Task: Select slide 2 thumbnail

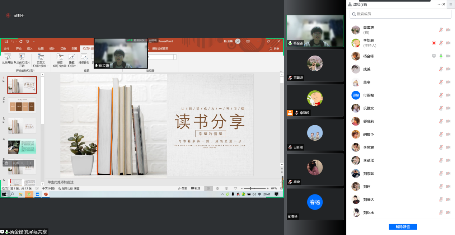Action: point(22,105)
